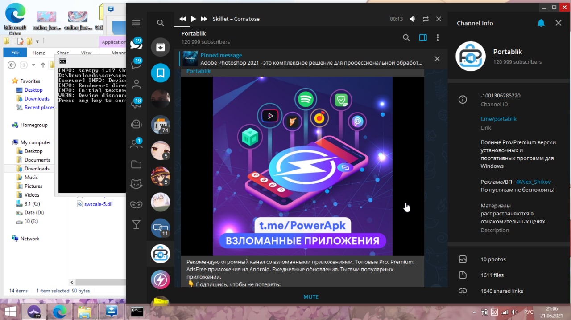Image resolution: width=571 pixels, height=320 pixels.
Task: Copy the channel ID -1001306285220
Action: pyautogui.click(x=501, y=96)
